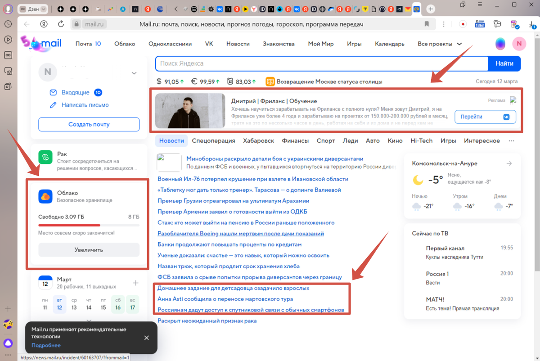The width and height of the screenshot is (540, 361).
Task: Open the Alice assistant icon in the sidebar
Action: tap(8, 343)
